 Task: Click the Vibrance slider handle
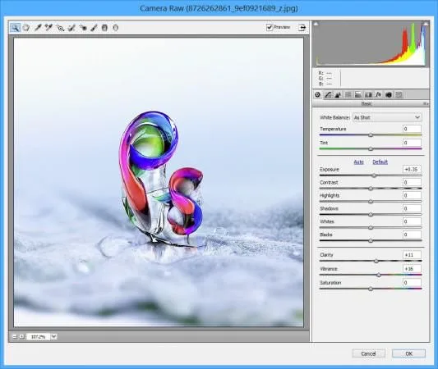click(379, 275)
